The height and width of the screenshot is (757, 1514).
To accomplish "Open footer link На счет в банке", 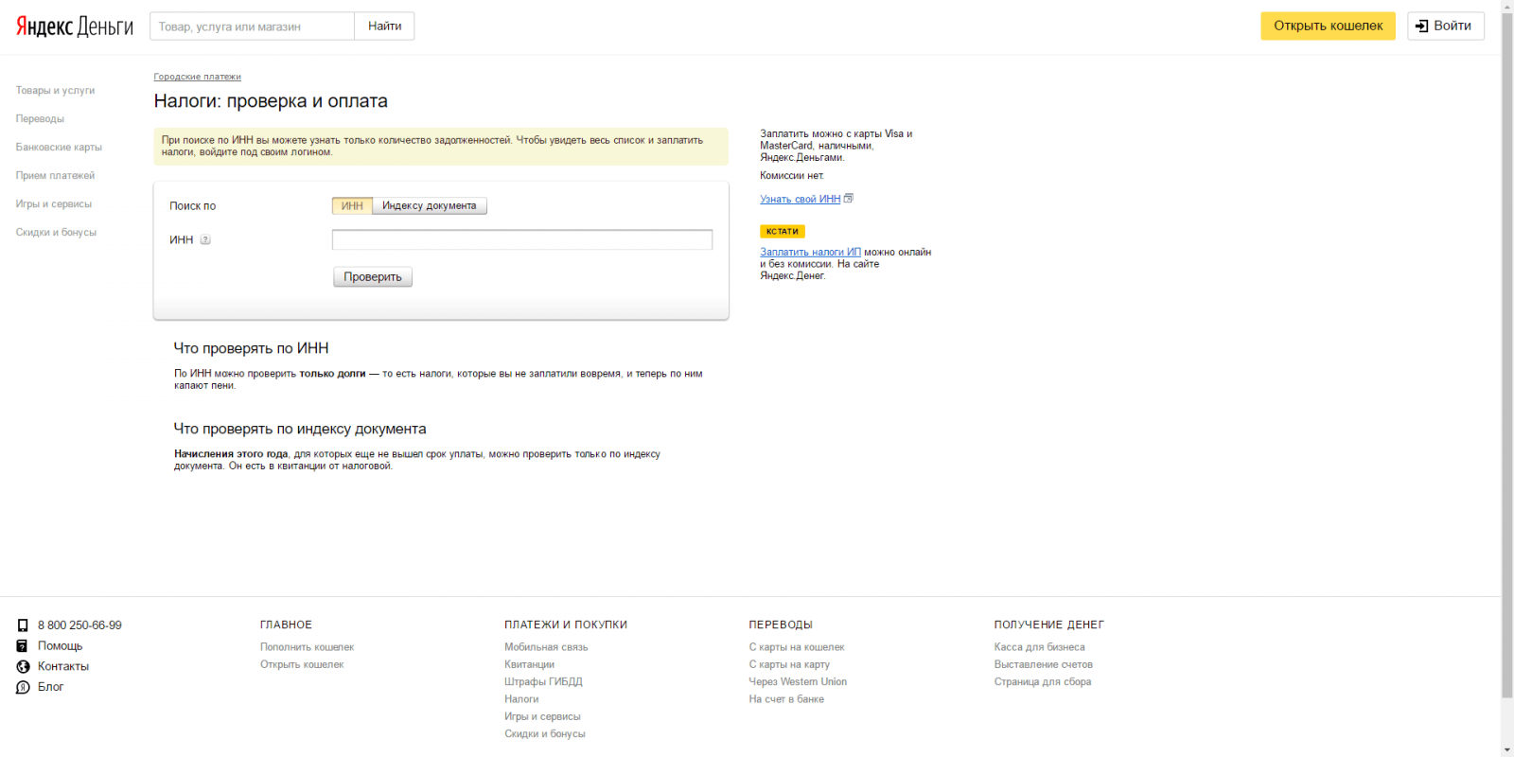I will 786,700.
